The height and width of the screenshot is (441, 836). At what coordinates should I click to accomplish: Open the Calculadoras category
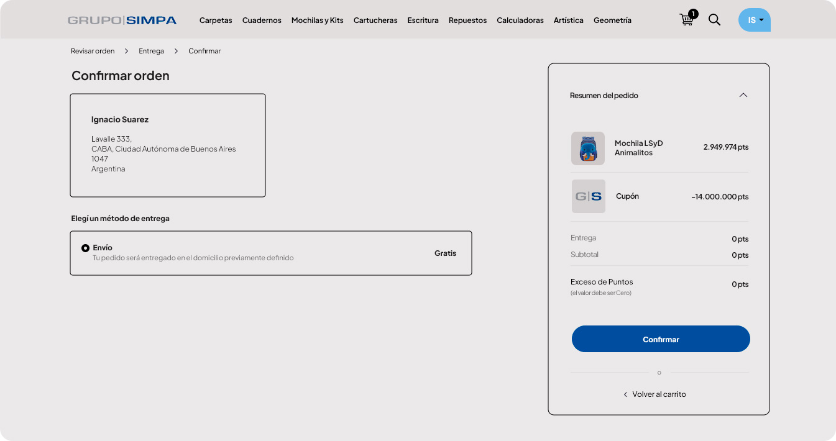pos(520,20)
